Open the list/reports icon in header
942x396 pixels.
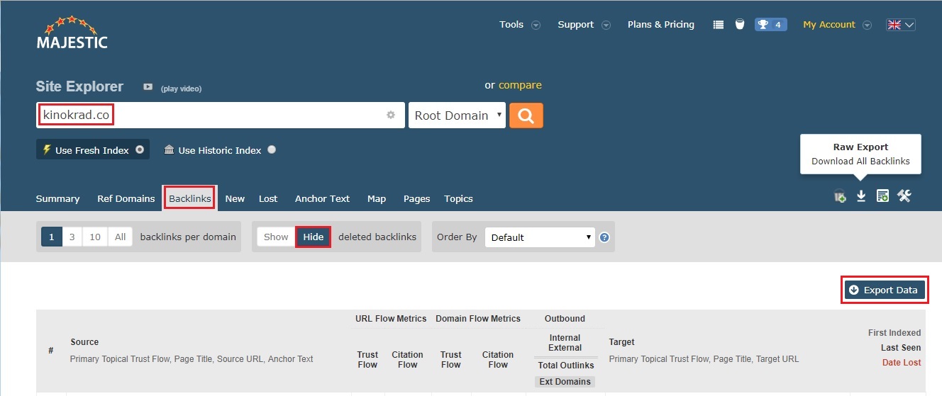point(718,25)
